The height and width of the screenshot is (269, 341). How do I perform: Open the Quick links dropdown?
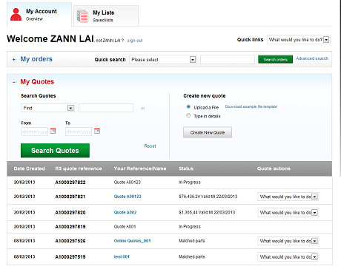coord(299,40)
